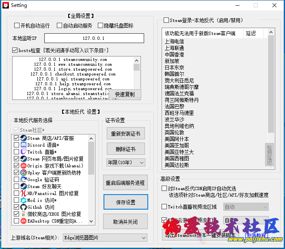
Task: Click the Github 访问 icon
Action: [24, 207]
